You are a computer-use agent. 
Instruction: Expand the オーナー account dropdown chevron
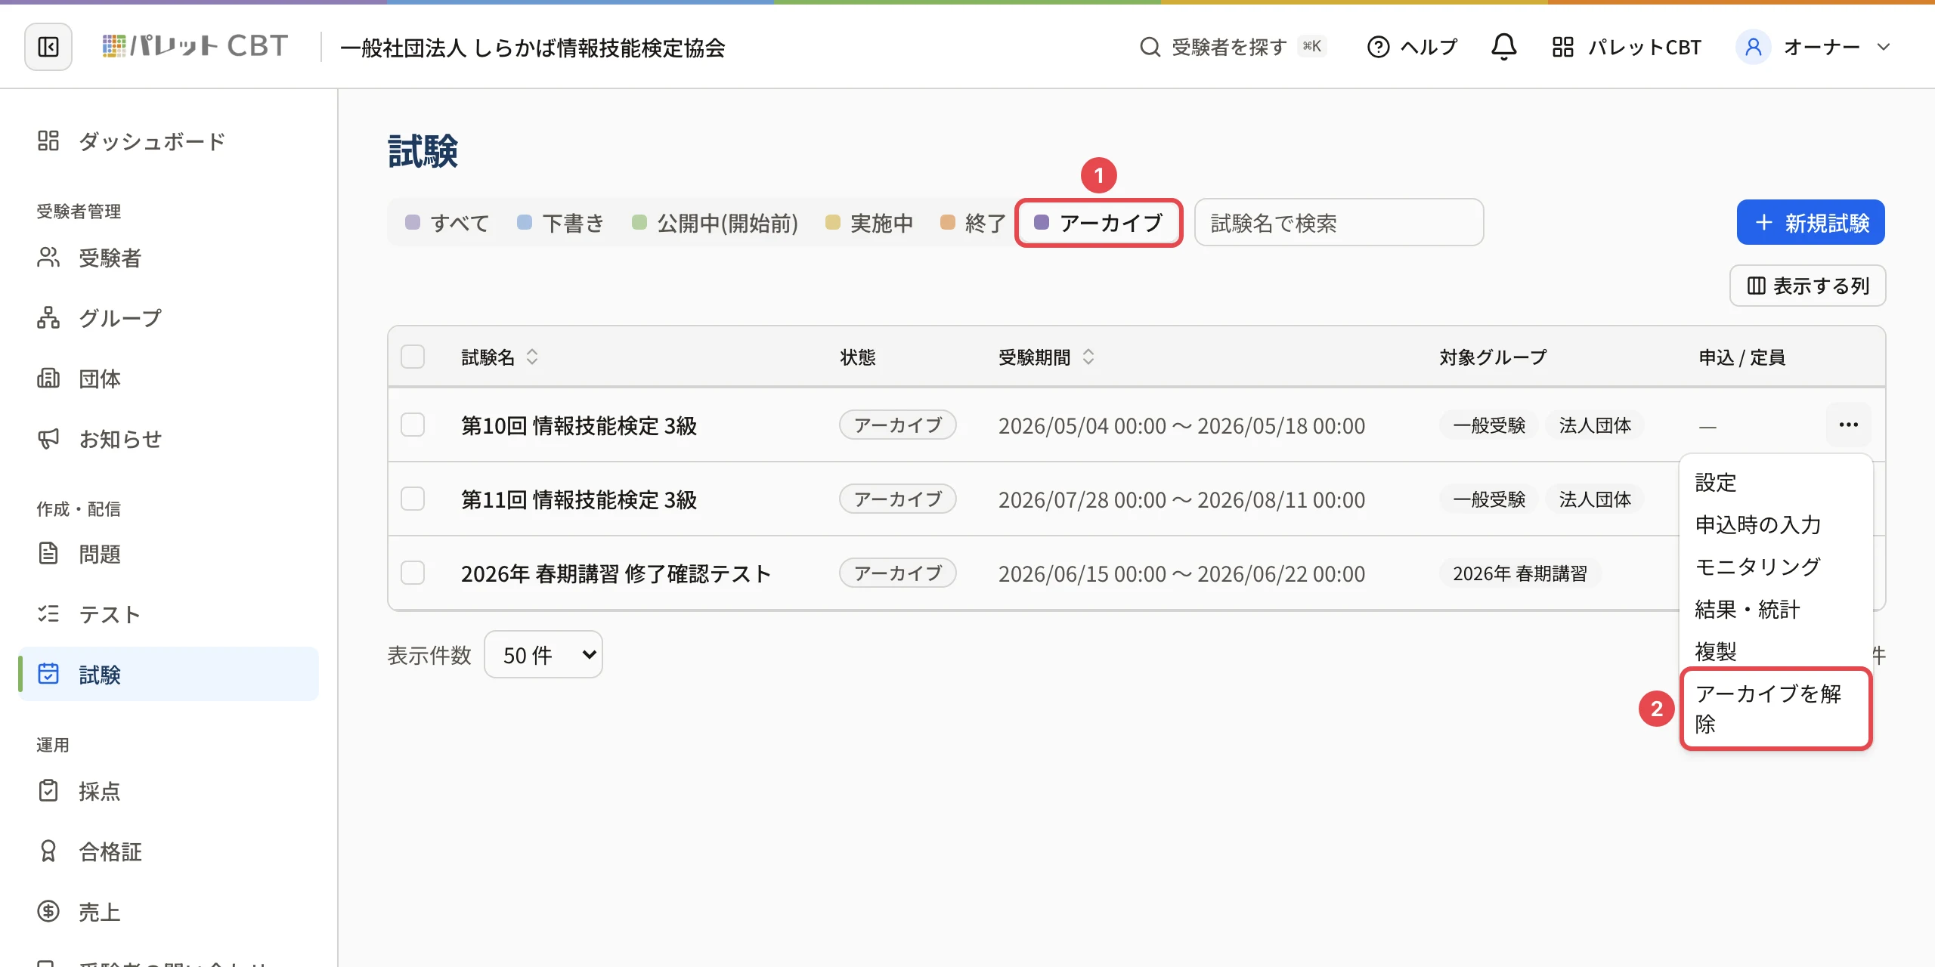tap(1884, 47)
